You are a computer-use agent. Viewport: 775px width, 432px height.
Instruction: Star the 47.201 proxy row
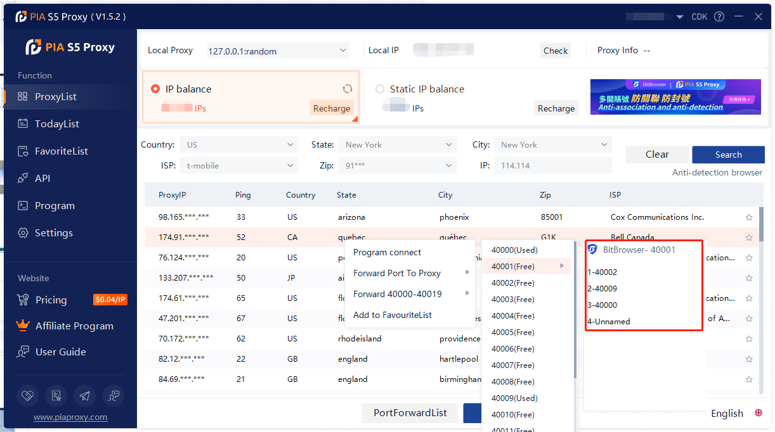click(749, 319)
